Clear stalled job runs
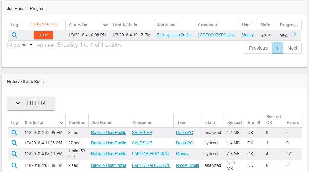Screen dimensions: 309x172 coord(43,24)
